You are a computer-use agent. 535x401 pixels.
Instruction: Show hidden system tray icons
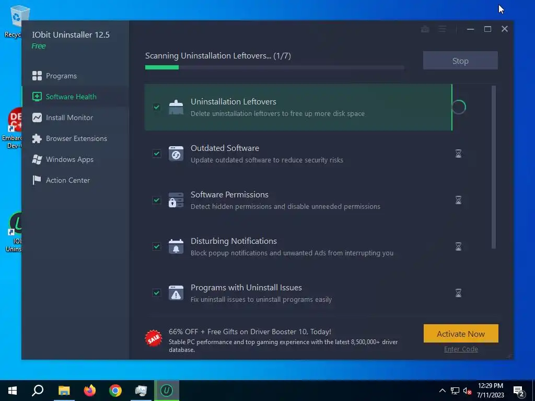coord(442,391)
